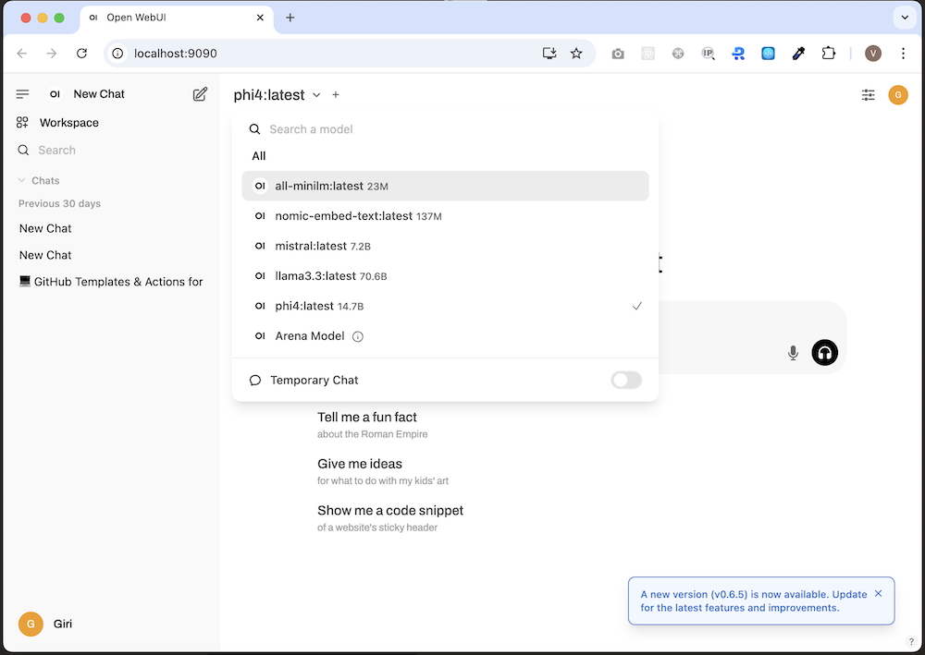This screenshot has width=925, height=655.
Task: Click the microphone voice input icon
Action: click(x=793, y=353)
